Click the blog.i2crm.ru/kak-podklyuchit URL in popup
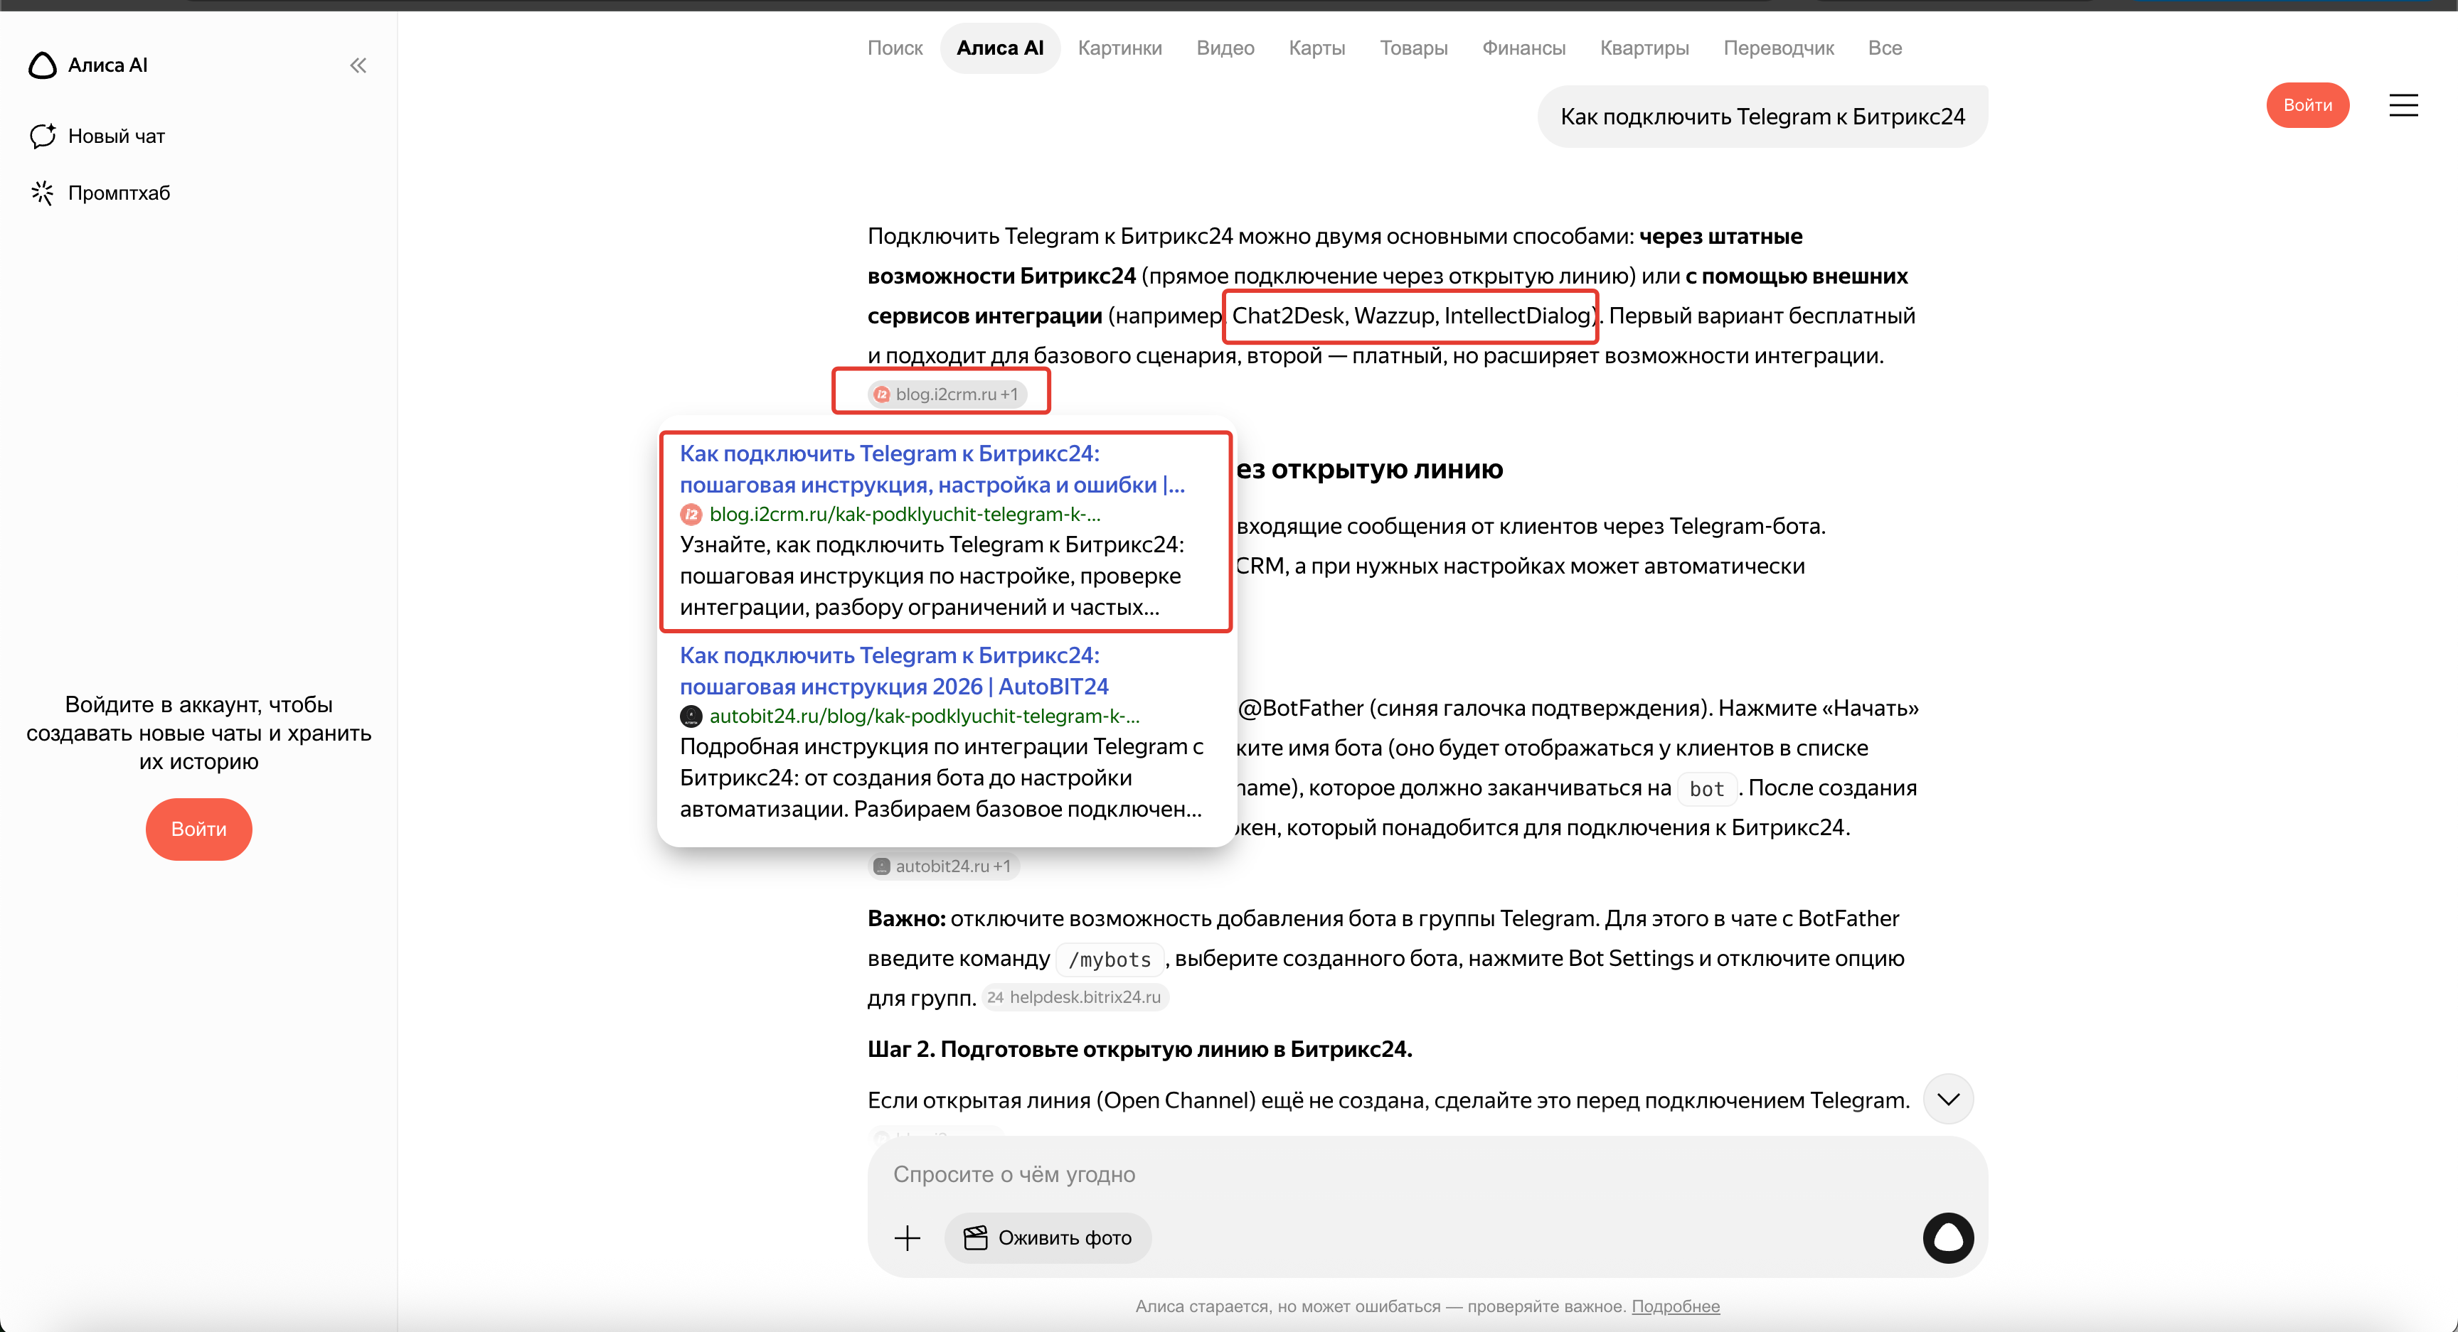 905,515
